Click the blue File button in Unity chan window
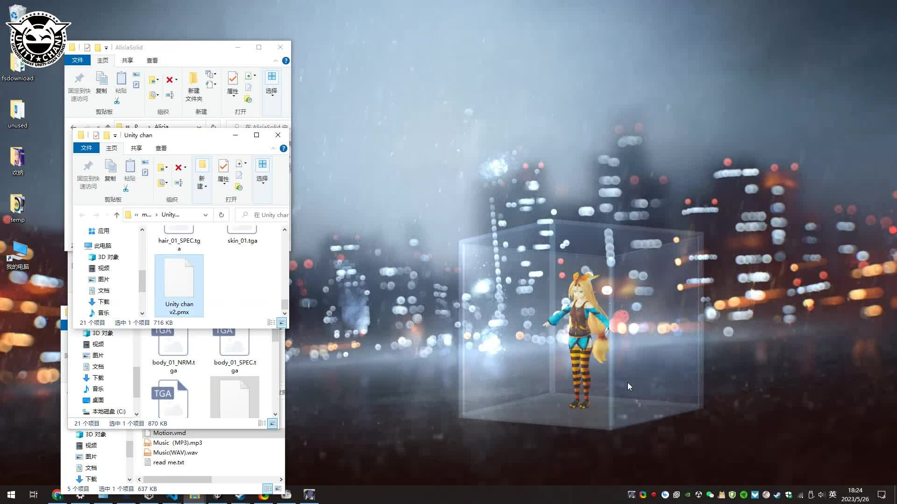Screen dimensions: 897x504 tap(86, 148)
